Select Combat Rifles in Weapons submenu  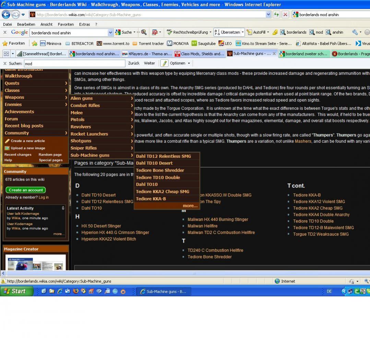tap(102, 105)
